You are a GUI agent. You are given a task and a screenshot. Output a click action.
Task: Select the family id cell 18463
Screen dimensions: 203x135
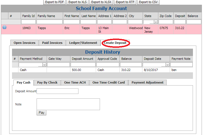tap(28, 29)
